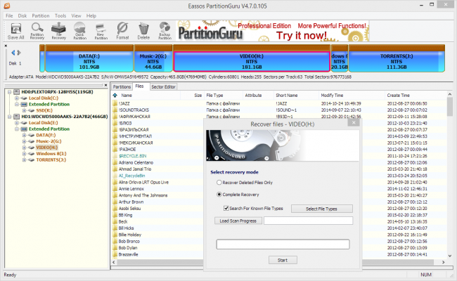This screenshot has width=457, height=281.
Task: Collapse the HD0 PLEXTOR disk node
Action: [10, 92]
